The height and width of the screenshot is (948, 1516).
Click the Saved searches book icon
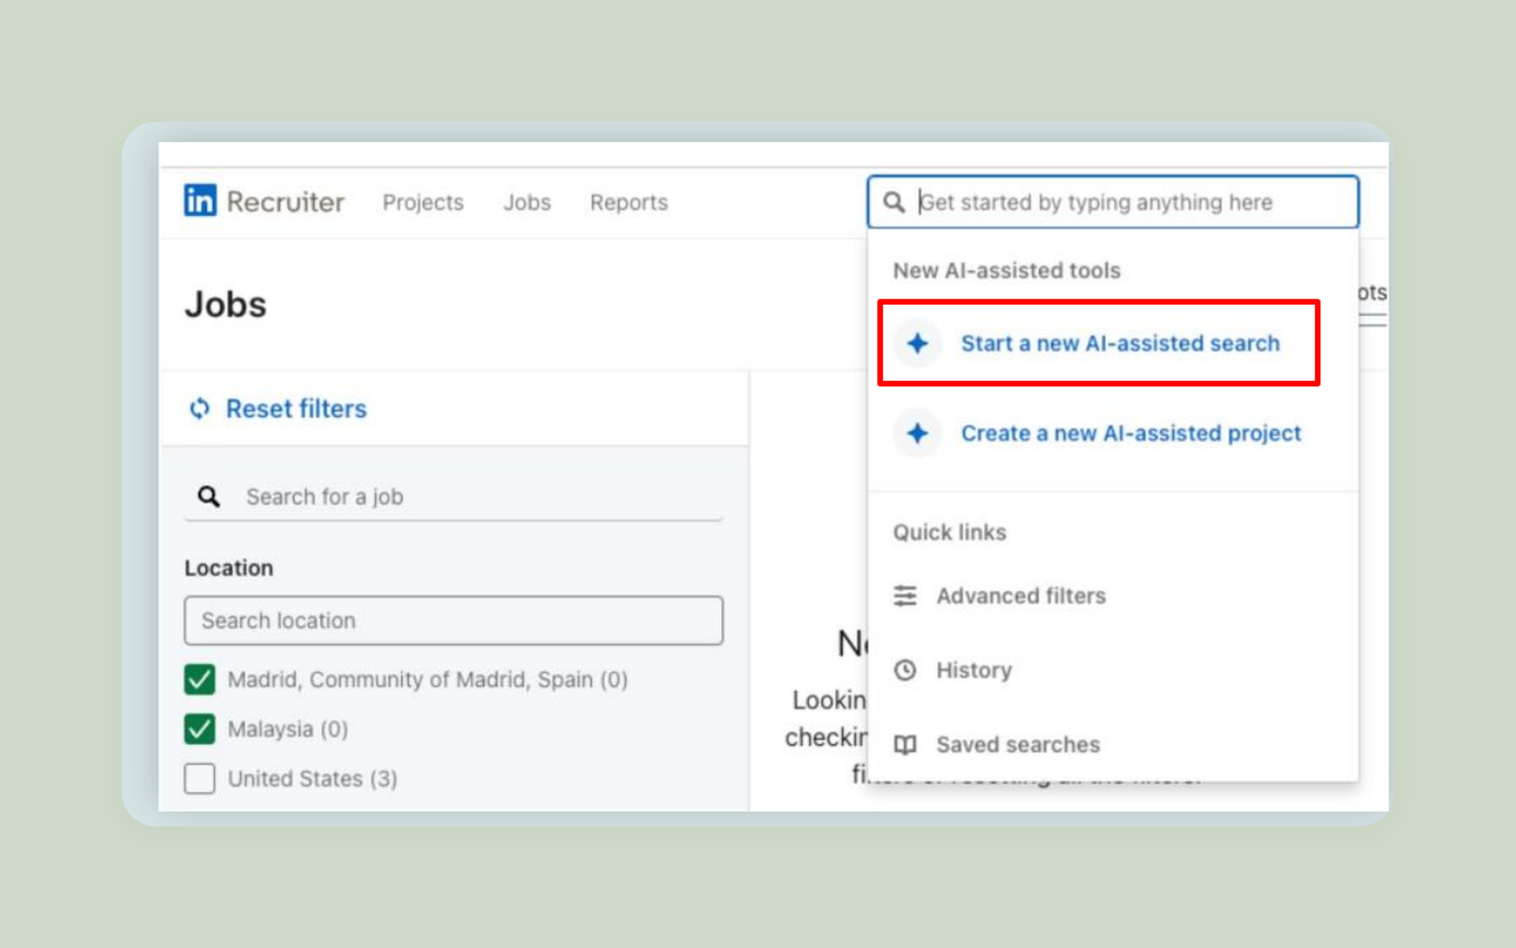click(905, 744)
